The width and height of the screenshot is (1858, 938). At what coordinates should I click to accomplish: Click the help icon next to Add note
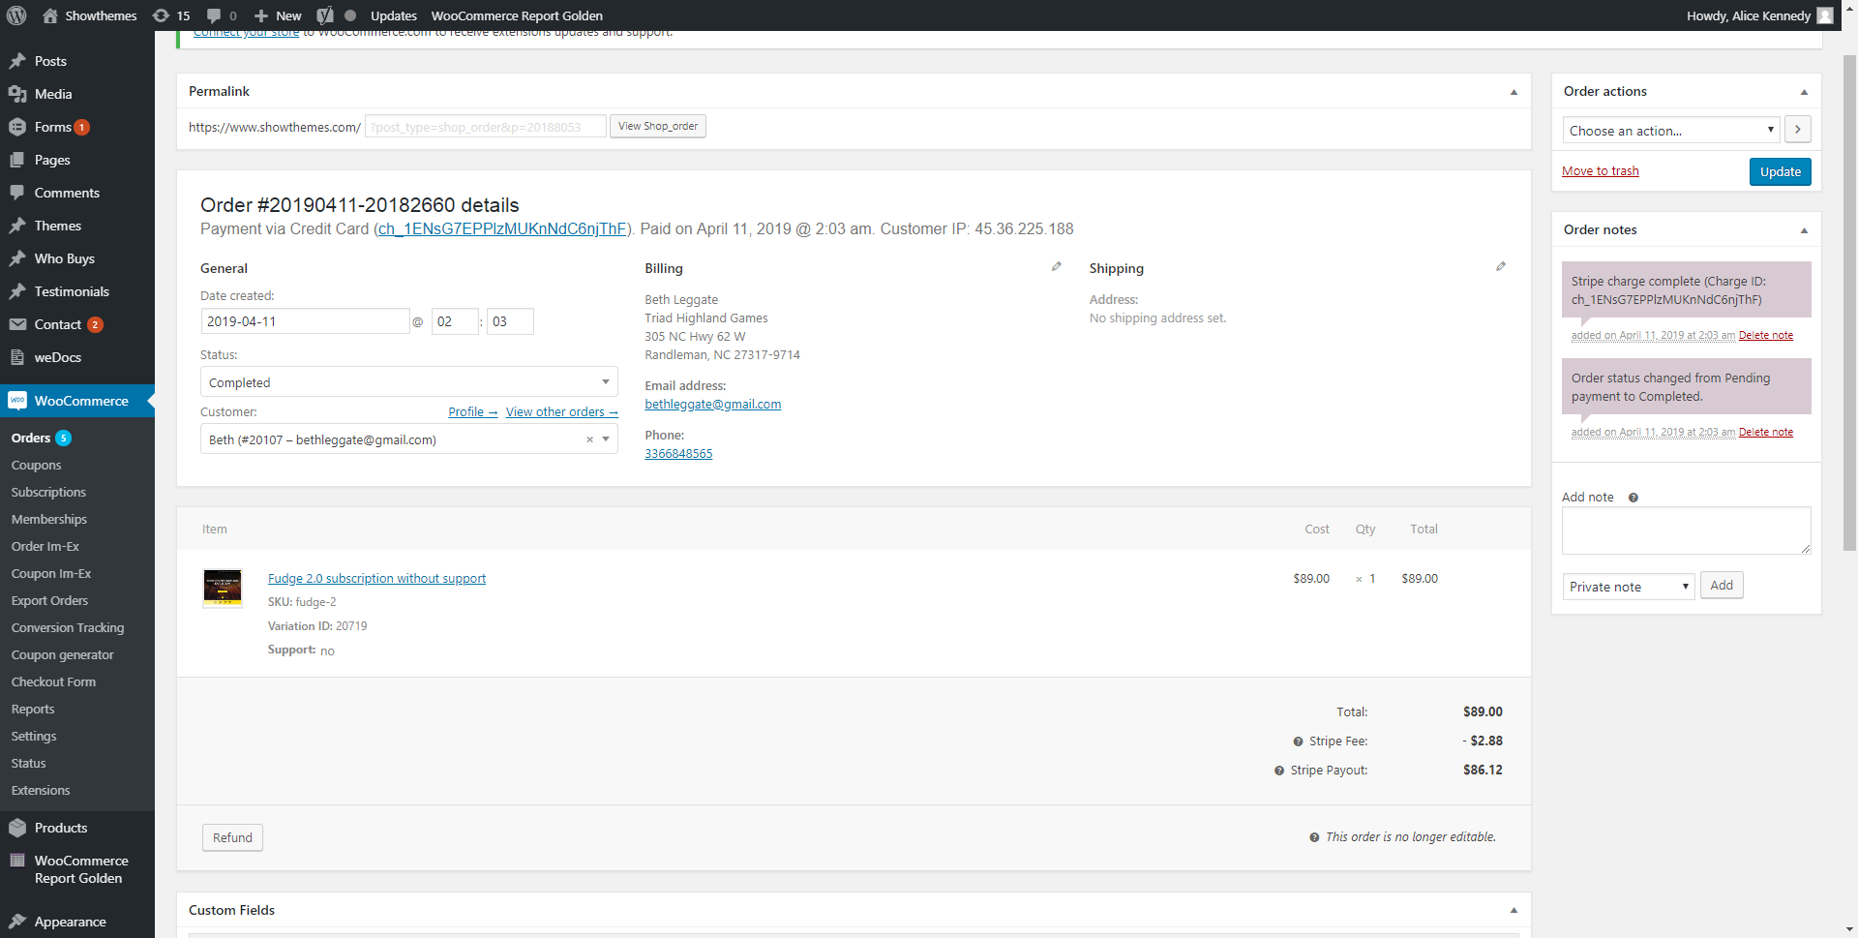[x=1633, y=498]
